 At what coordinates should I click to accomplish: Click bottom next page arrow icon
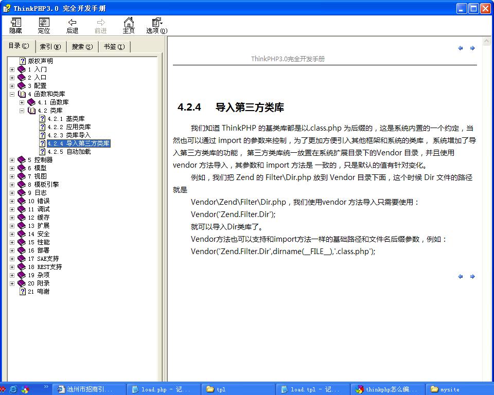(472, 277)
